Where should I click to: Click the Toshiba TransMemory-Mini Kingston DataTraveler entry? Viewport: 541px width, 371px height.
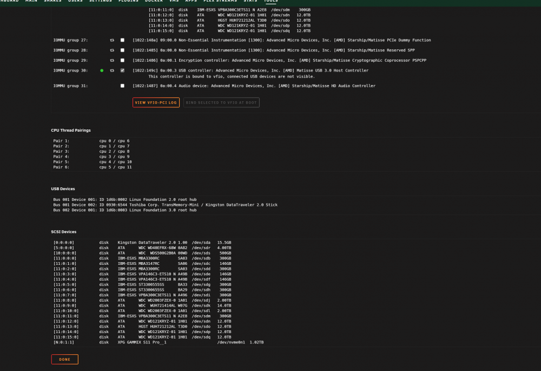point(165,205)
